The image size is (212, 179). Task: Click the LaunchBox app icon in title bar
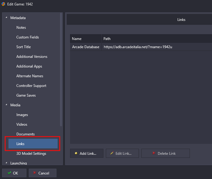point(3,4)
